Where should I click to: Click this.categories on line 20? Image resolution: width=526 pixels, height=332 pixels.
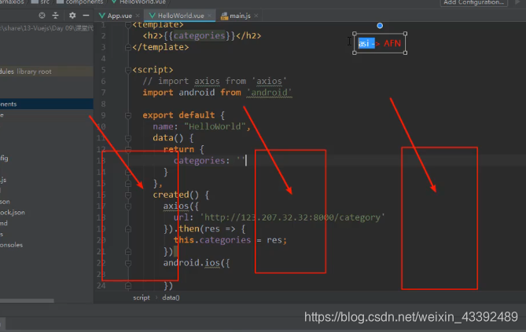(212, 240)
